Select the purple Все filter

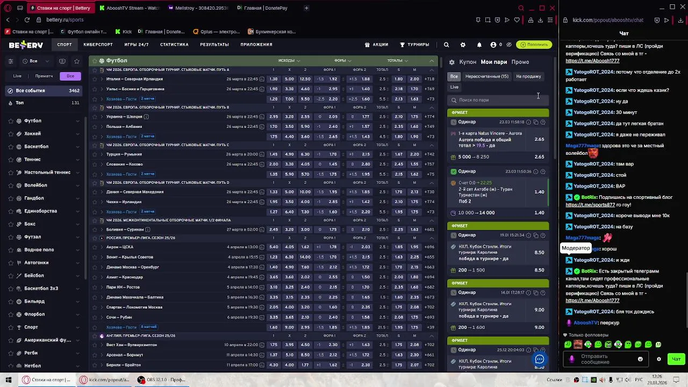tap(70, 76)
